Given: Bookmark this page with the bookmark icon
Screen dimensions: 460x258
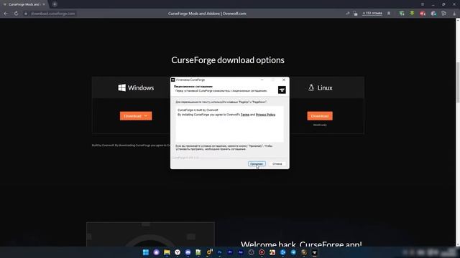Looking at the screenshot, I should [389, 14].
